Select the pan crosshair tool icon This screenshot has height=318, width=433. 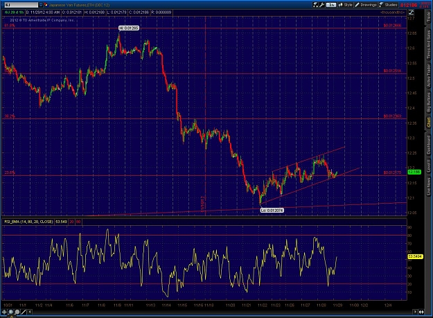click(x=4, y=312)
